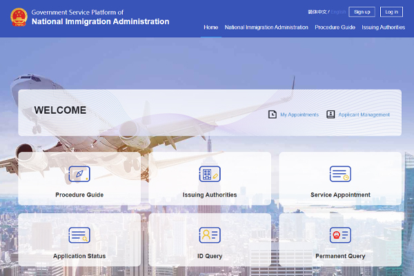Select the Permanent Query card label
The image size is (414, 276).
coord(340,256)
